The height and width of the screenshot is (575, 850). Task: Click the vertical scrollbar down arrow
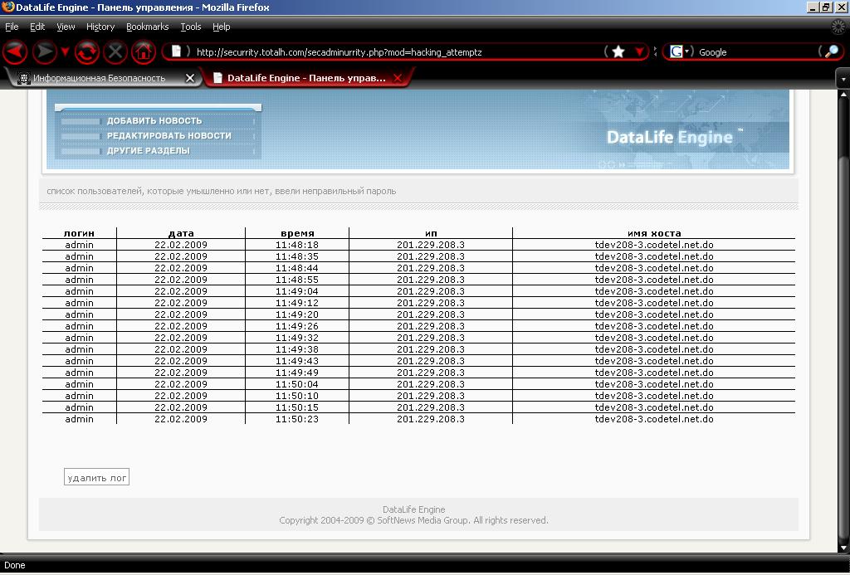(843, 547)
